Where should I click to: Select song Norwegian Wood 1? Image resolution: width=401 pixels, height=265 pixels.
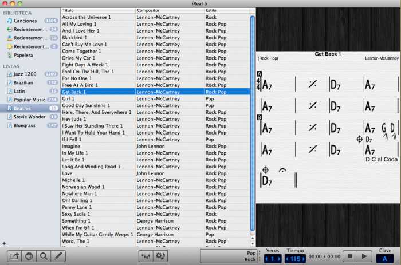tap(155, 187)
